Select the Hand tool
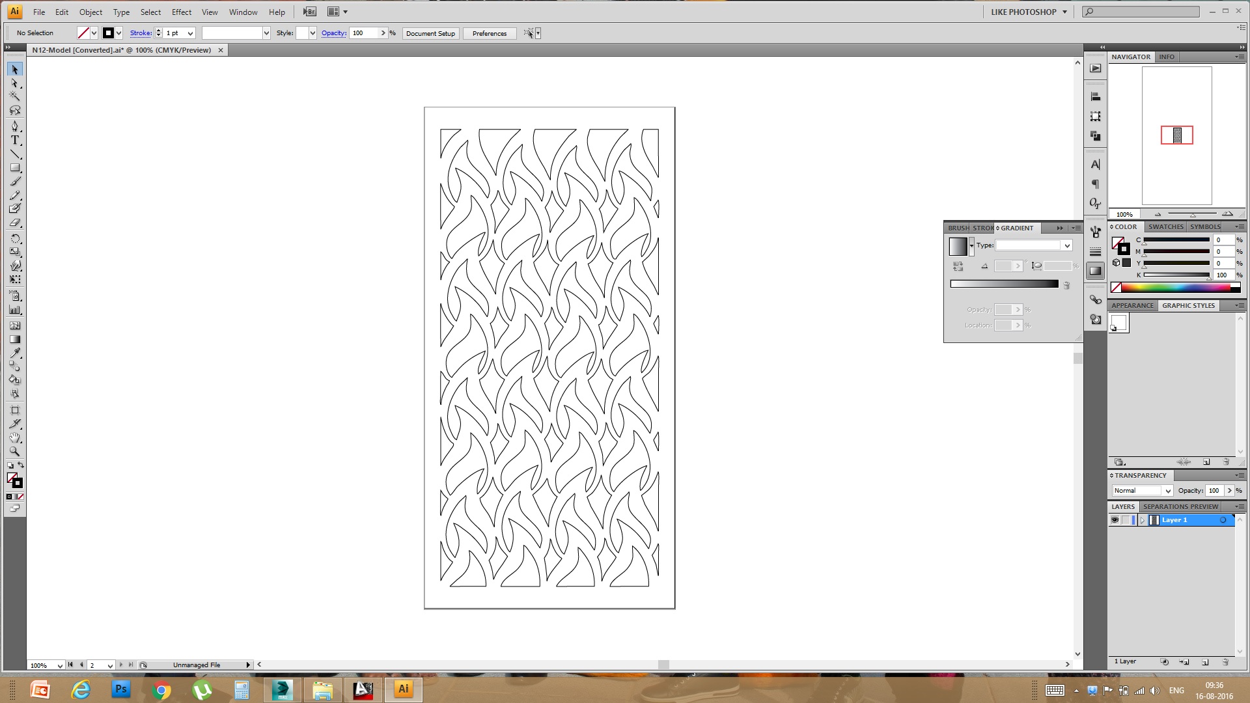 15,437
